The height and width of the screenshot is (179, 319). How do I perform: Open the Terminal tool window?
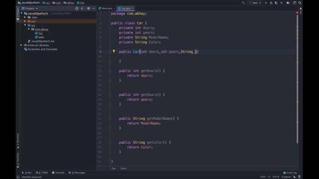point(58,173)
